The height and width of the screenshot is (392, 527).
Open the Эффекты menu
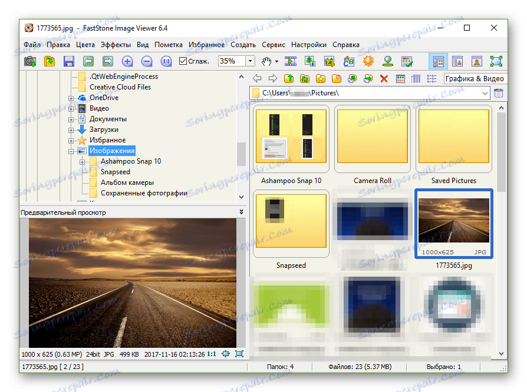point(116,45)
